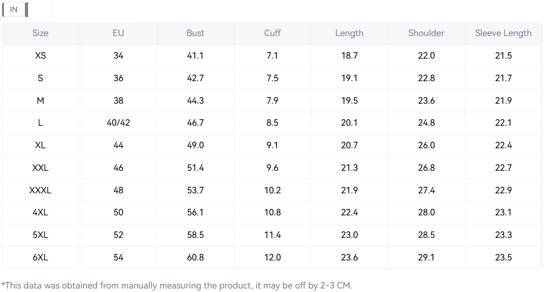Select the XXL size row label
Screen dimensions: 547x292
click(x=41, y=168)
